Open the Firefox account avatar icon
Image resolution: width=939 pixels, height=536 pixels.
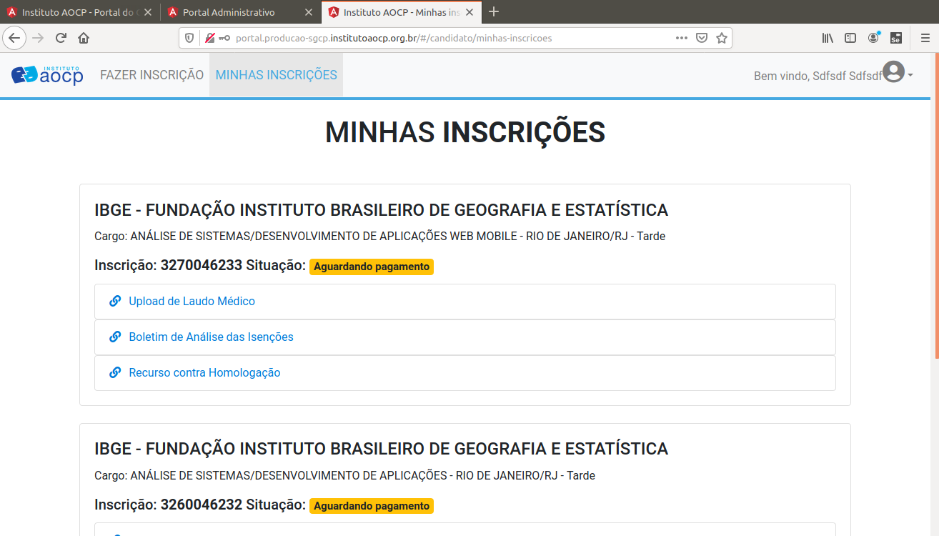tap(873, 38)
